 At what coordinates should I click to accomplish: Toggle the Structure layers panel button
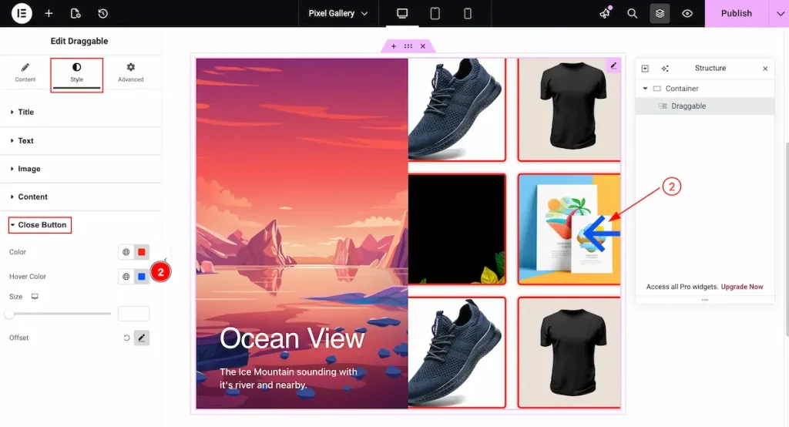tap(659, 13)
